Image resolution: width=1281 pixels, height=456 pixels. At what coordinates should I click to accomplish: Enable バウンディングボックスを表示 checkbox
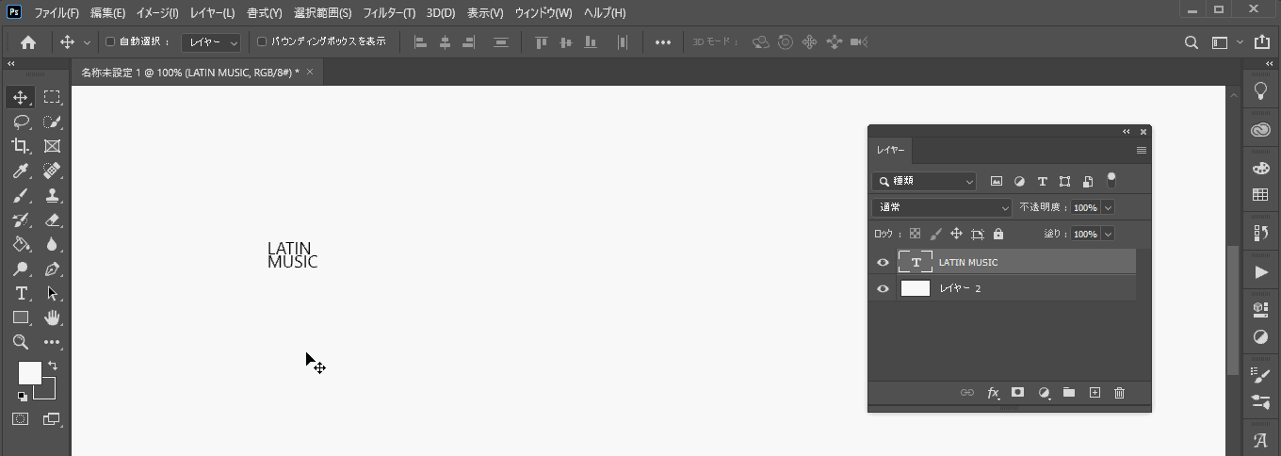(263, 42)
